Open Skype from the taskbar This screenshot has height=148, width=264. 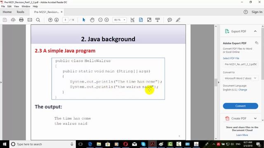click(x=143, y=144)
